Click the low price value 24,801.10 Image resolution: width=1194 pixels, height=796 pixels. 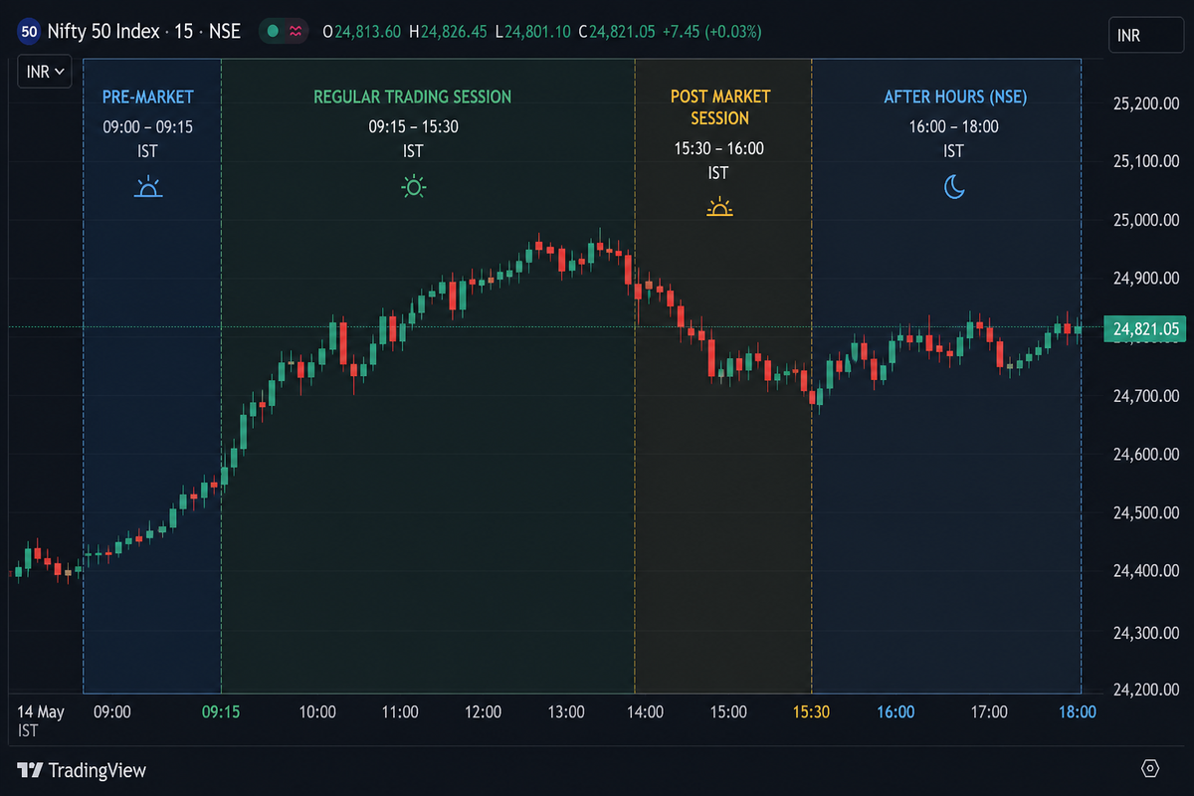[x=538, y=32]
